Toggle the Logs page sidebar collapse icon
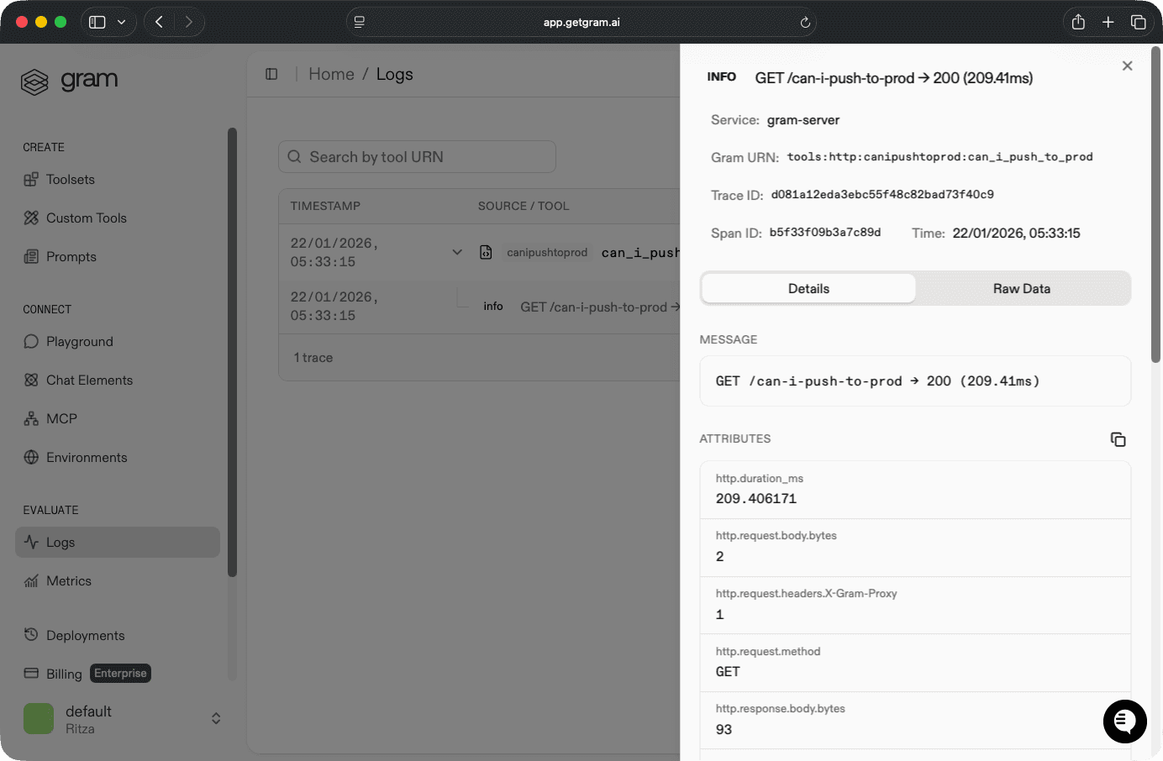Screen dimensions: 1163x761 coord(271,74)
